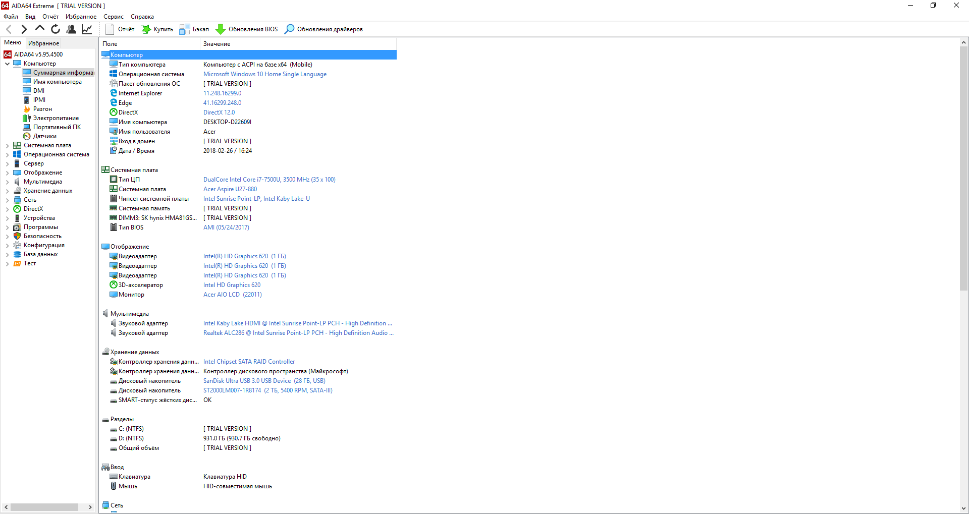The height and width of the screenshot is (514, 969).
Task: Click the Тест tree icon
Action: pos(17,263)
